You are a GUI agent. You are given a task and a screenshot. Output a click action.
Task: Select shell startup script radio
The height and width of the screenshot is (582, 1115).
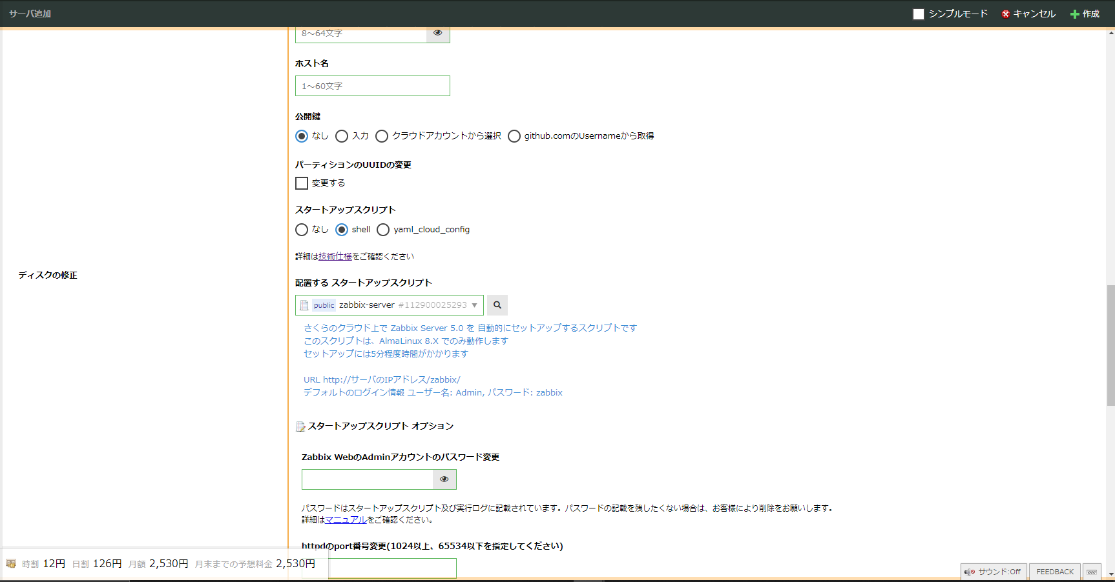point(342,230)
